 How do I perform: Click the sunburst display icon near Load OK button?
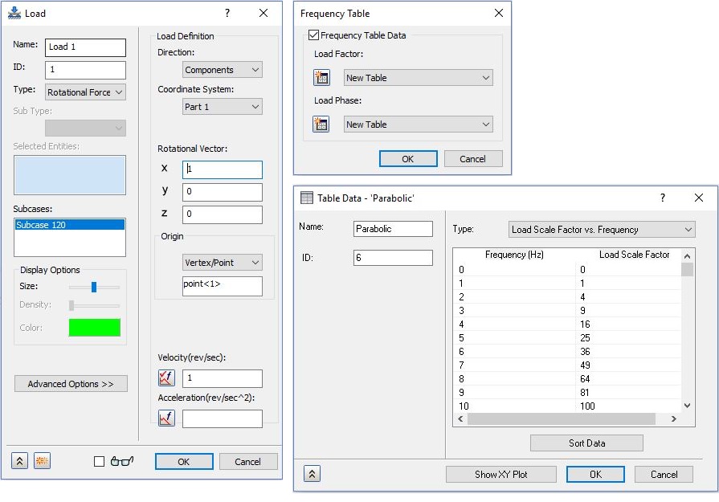[x=42, y=460]
